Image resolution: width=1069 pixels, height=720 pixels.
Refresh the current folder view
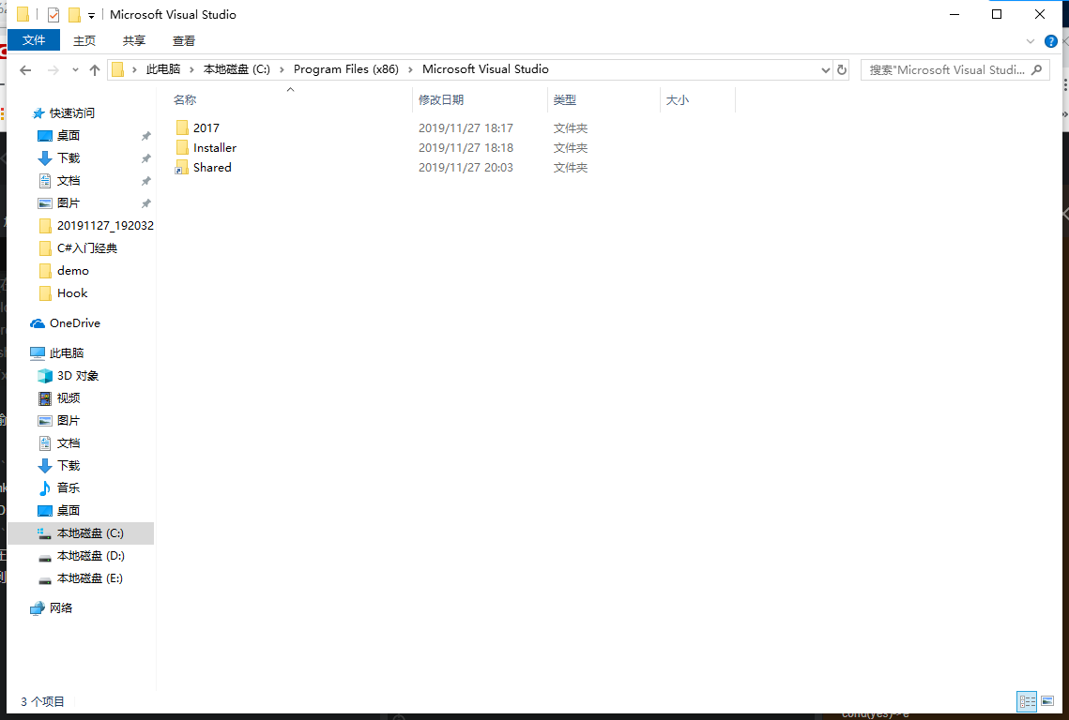[842, 70]
